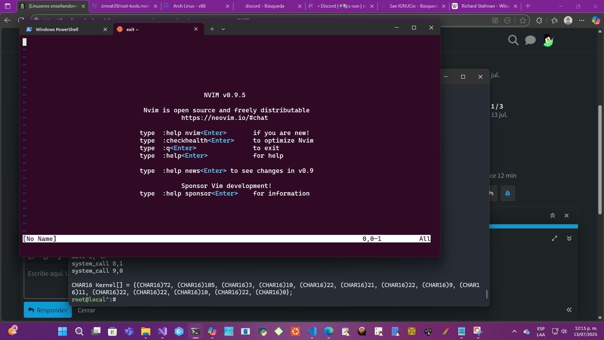Viewport: 604px width, 340px height.
Task: Click the forum search magnifier icon
Action: [x=513, y=40]
